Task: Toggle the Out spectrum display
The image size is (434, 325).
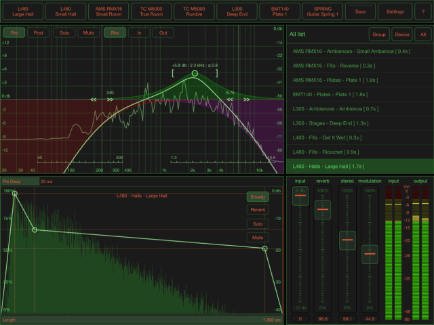Action: point(163,32)
